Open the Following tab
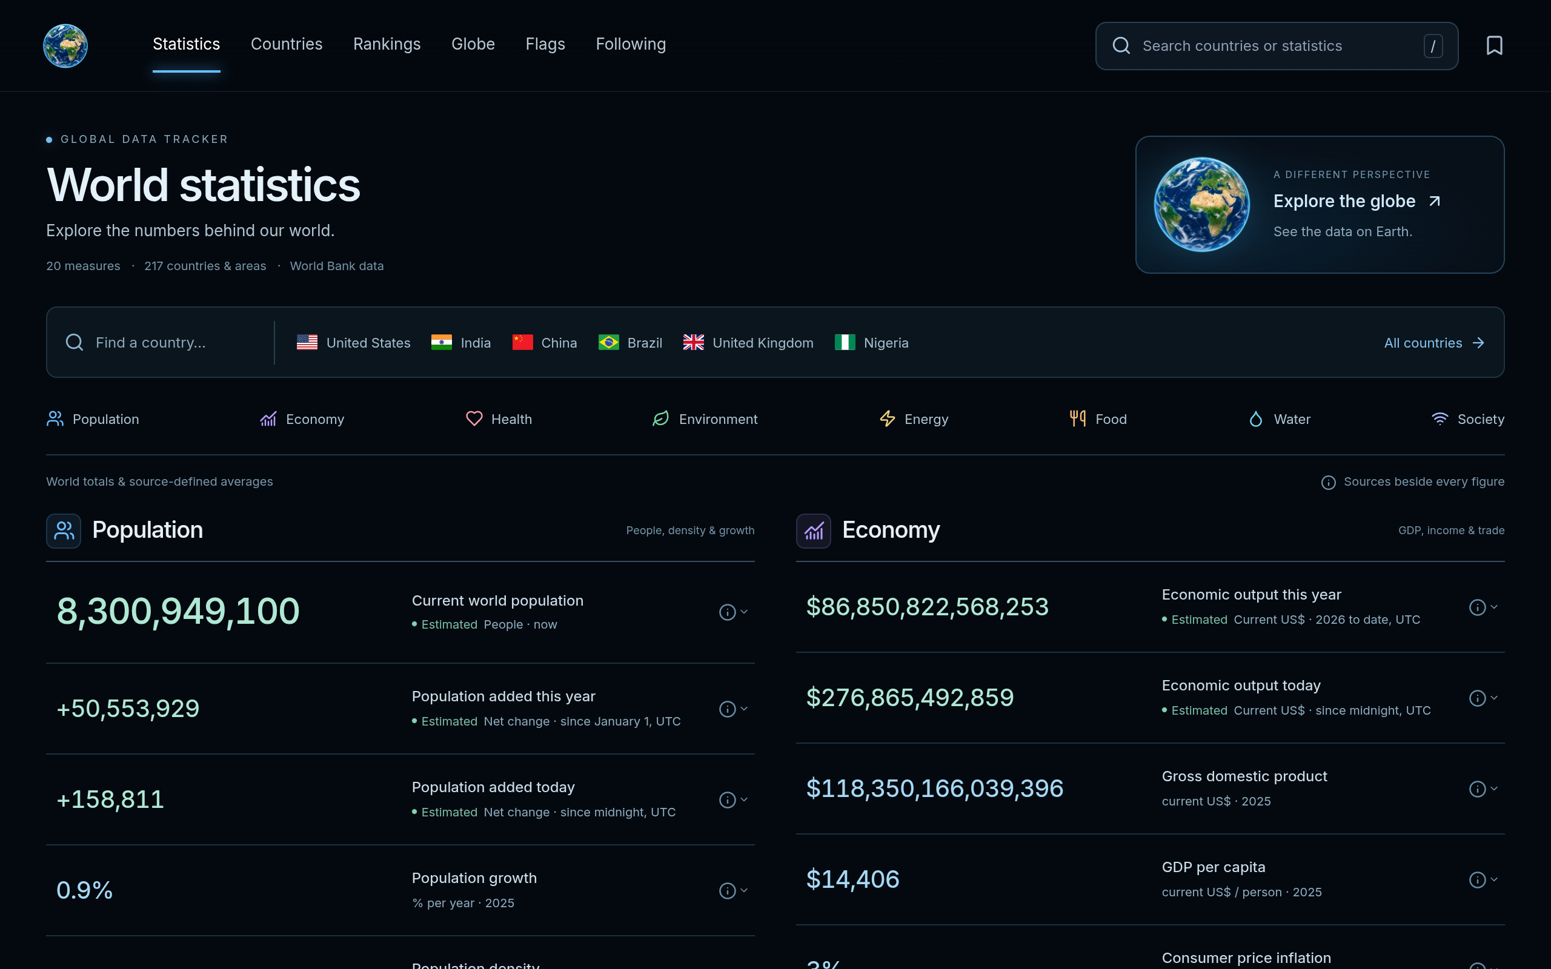This screenshot has height=969, width=1551. coord(631,44)
